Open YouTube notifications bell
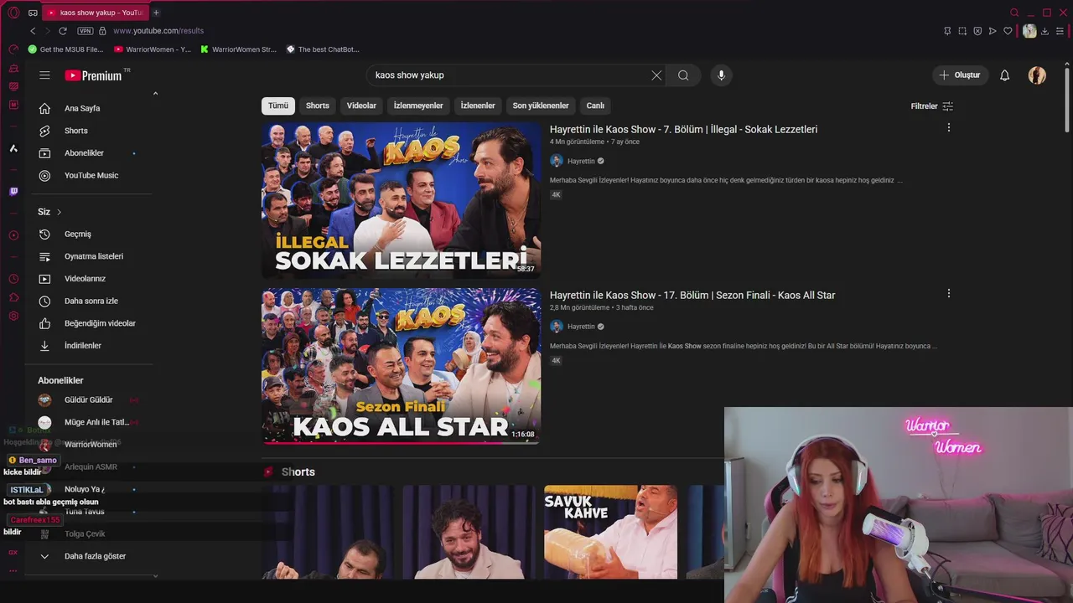 tap(1004, 75)
